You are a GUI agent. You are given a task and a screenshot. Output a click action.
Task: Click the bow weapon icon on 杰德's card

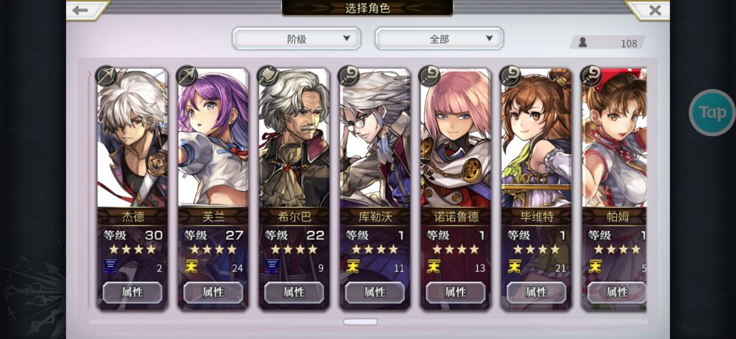tap(106, 76)
